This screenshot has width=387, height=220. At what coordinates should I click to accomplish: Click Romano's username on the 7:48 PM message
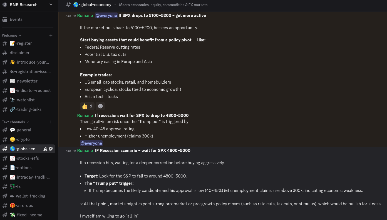[x=85, y=150]
